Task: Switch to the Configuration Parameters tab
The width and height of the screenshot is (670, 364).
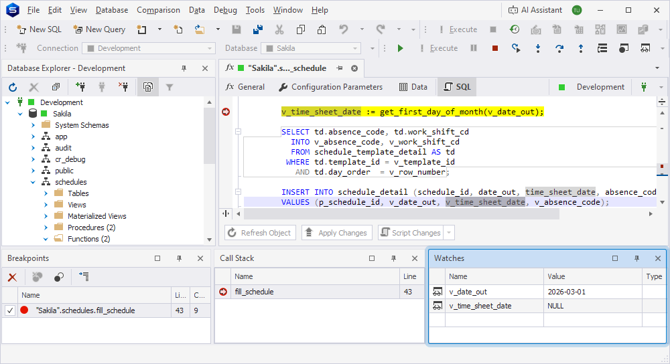Action: point(331,87)
